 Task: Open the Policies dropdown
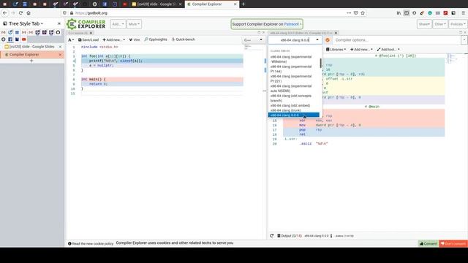click(x=458, y=24)
